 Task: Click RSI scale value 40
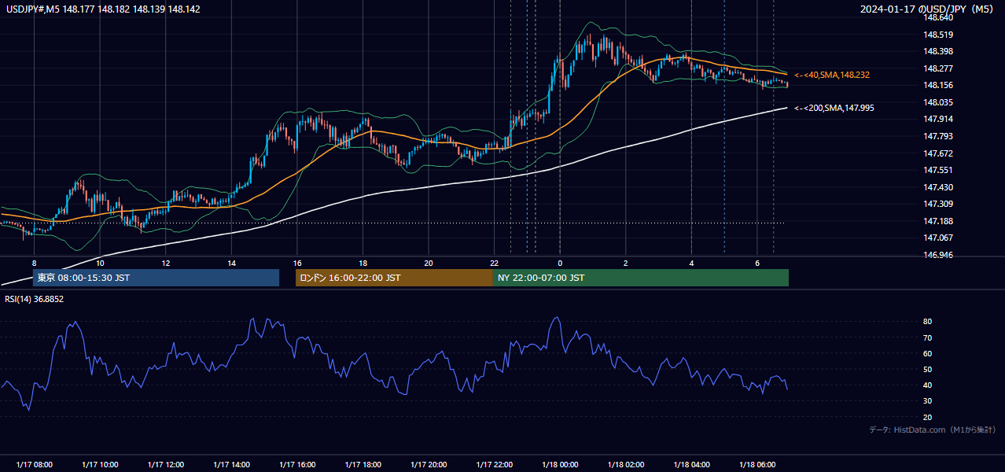[927, 385]
